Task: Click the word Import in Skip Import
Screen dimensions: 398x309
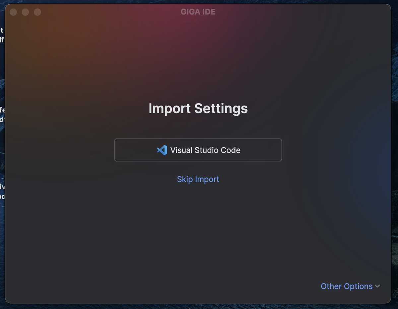Action: [207, 179]
